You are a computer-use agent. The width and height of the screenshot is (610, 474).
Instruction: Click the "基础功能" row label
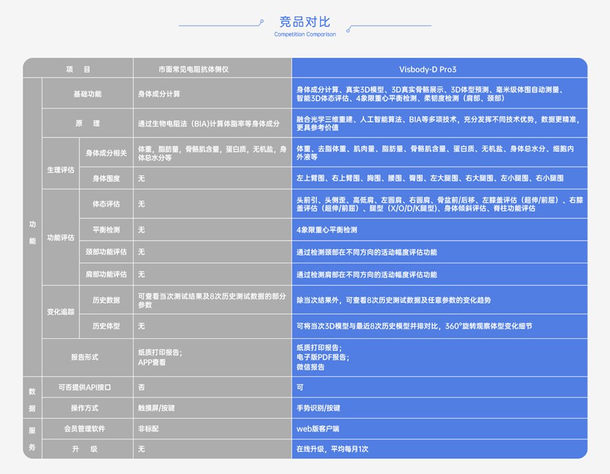[x=87, y=94]
